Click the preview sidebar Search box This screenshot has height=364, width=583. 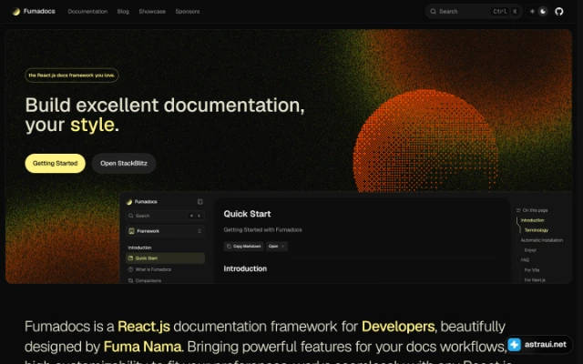click(166, 216)
